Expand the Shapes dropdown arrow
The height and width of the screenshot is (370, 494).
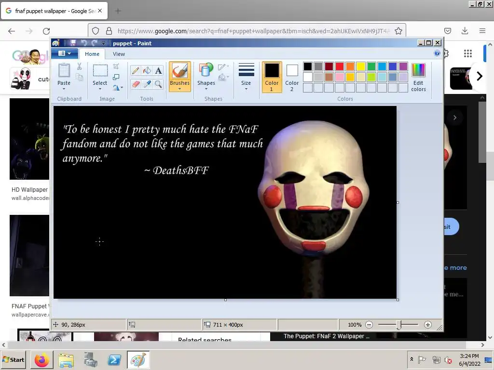[206, 89]
